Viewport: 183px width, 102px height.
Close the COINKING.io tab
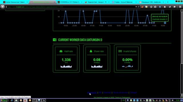[81, 2]
